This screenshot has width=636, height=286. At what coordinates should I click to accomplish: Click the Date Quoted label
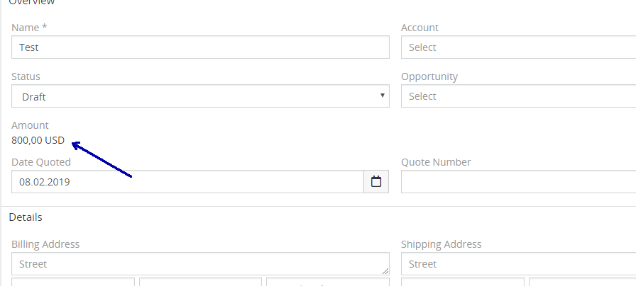click(x=41, y=162)
